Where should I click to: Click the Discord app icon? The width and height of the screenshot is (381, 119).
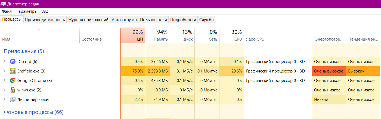pyautogui.click(x=13, y=62)
